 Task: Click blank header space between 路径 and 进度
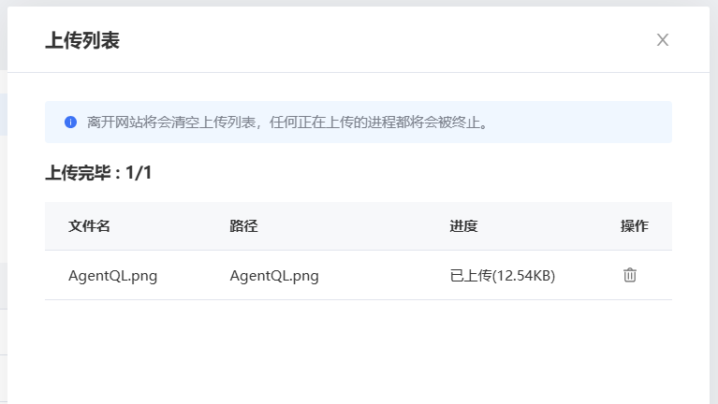point(356,226)
